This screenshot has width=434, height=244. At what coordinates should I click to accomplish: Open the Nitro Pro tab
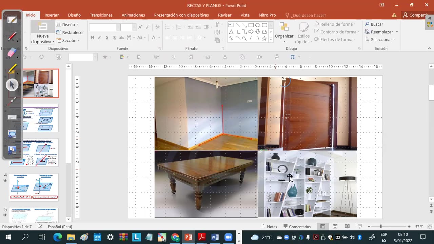(x=267, y=15)
